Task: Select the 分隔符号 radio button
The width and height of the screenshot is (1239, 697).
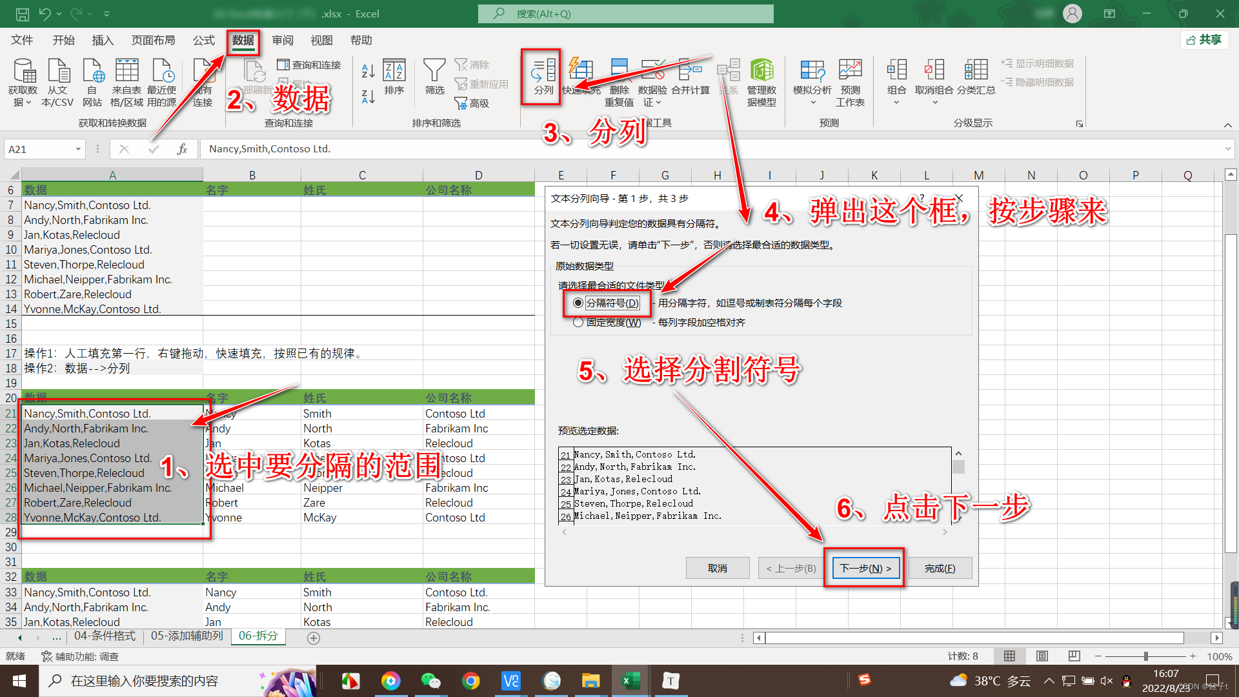Action: pyautogui.click(x=578, y=303)
